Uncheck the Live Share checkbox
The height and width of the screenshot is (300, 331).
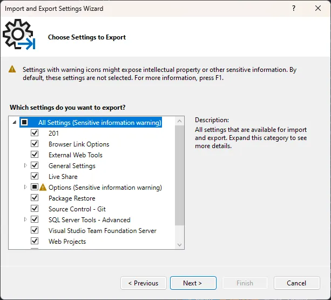(35, 176)
